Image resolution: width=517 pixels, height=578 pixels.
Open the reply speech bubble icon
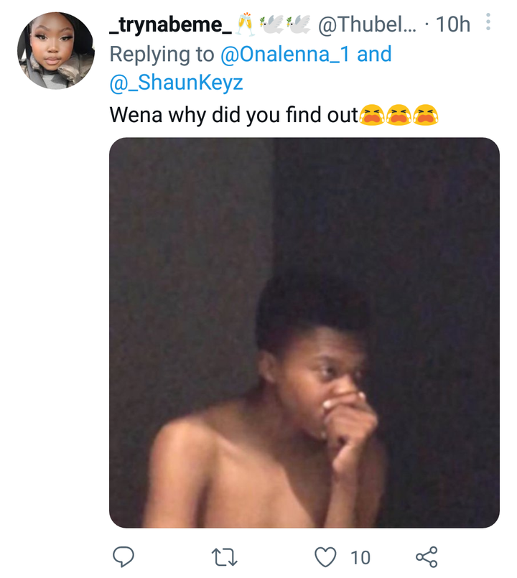[x=124, y=556]
